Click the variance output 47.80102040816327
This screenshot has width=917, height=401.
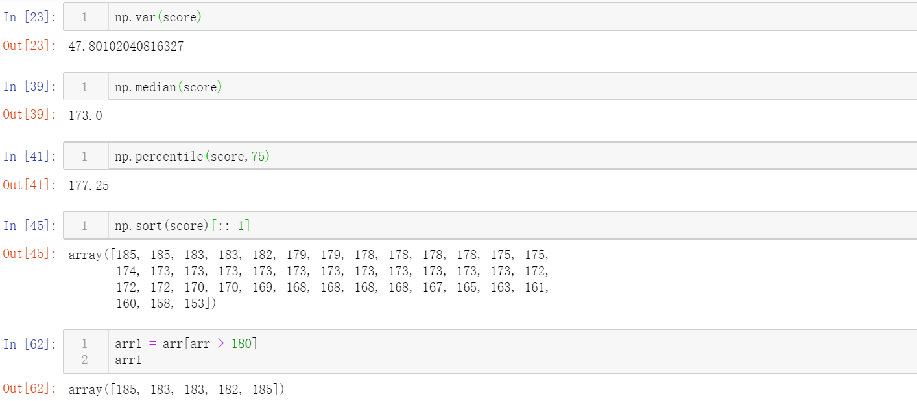point(126,47)
